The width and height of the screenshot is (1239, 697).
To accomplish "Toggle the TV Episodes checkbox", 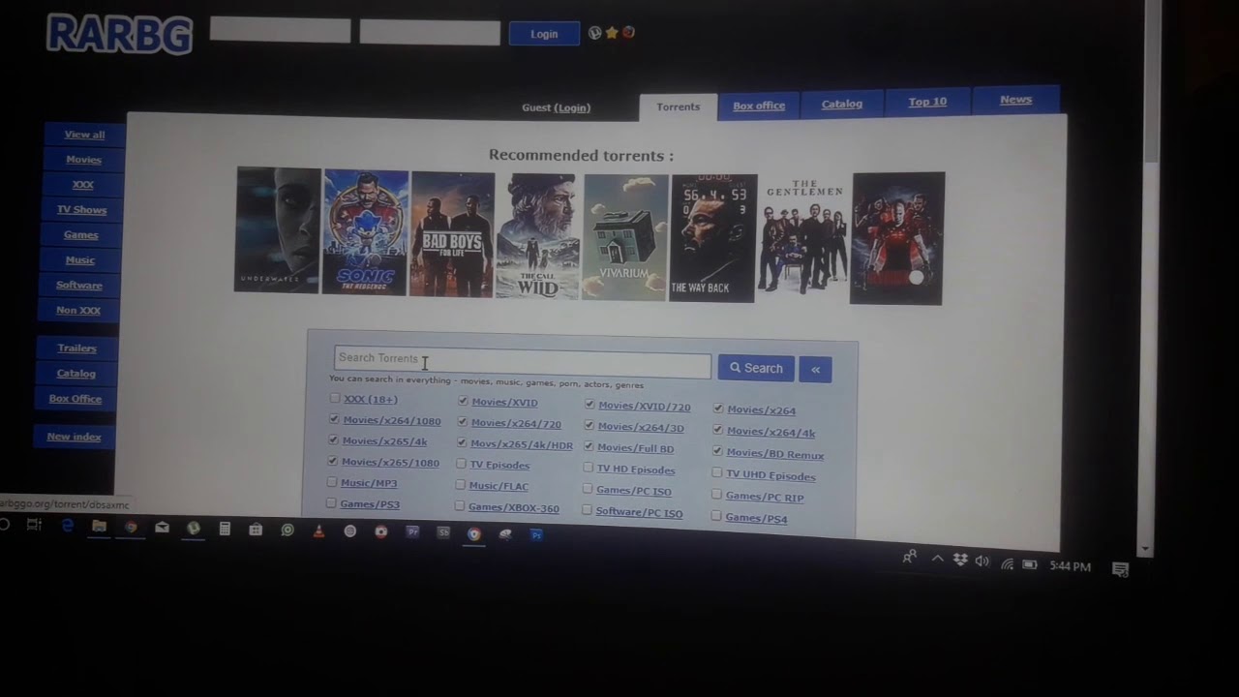I will pyautogui.click(x=461, y=464).
